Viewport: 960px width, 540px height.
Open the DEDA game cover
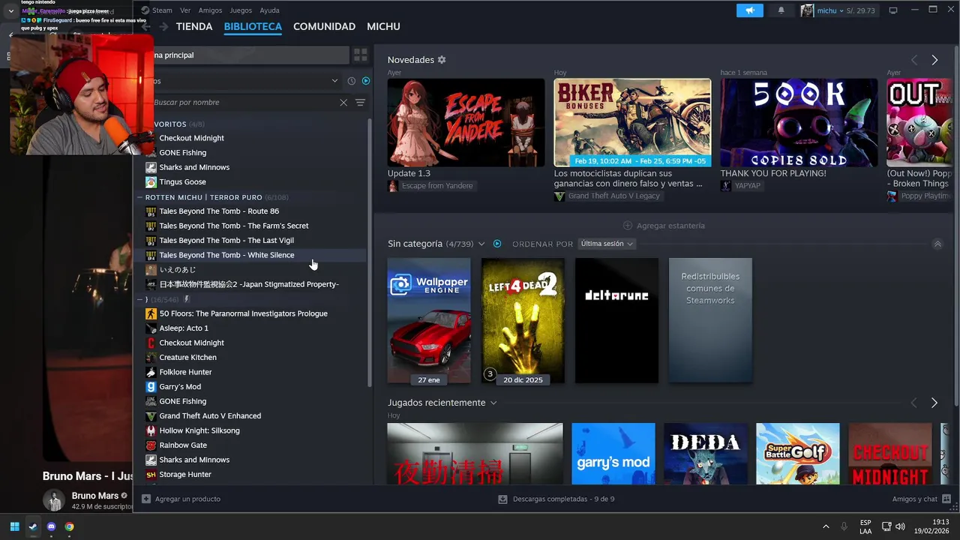click(706, 454)
